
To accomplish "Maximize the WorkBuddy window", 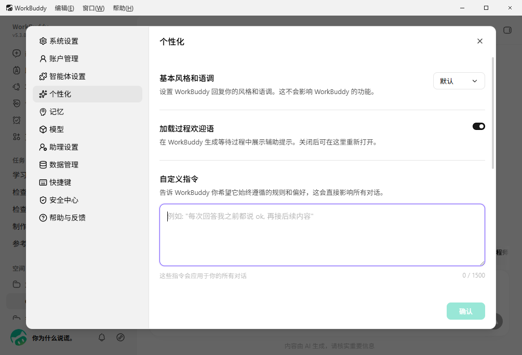I will pos(486,8).
